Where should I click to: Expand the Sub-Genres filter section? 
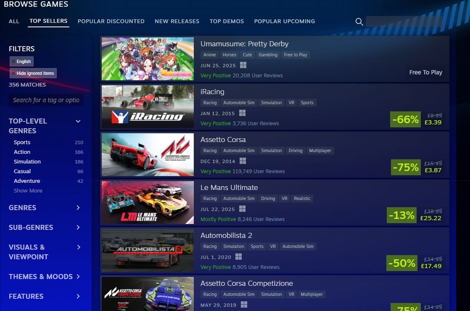click(78, 227)
